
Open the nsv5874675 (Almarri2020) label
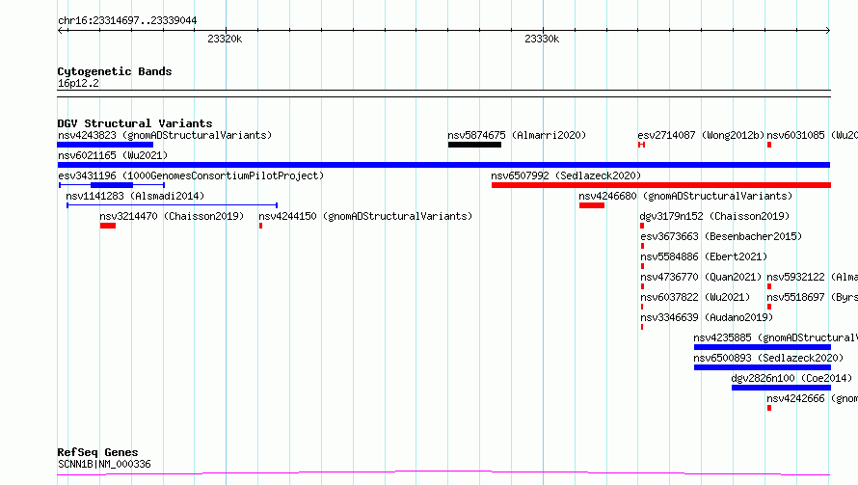point(517,135)
